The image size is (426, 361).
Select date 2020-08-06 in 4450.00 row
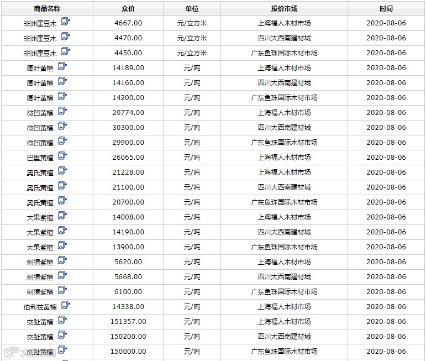coord(386,53)
